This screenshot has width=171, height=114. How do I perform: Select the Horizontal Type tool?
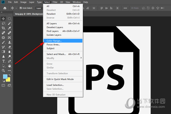click(x=3, y=61)
